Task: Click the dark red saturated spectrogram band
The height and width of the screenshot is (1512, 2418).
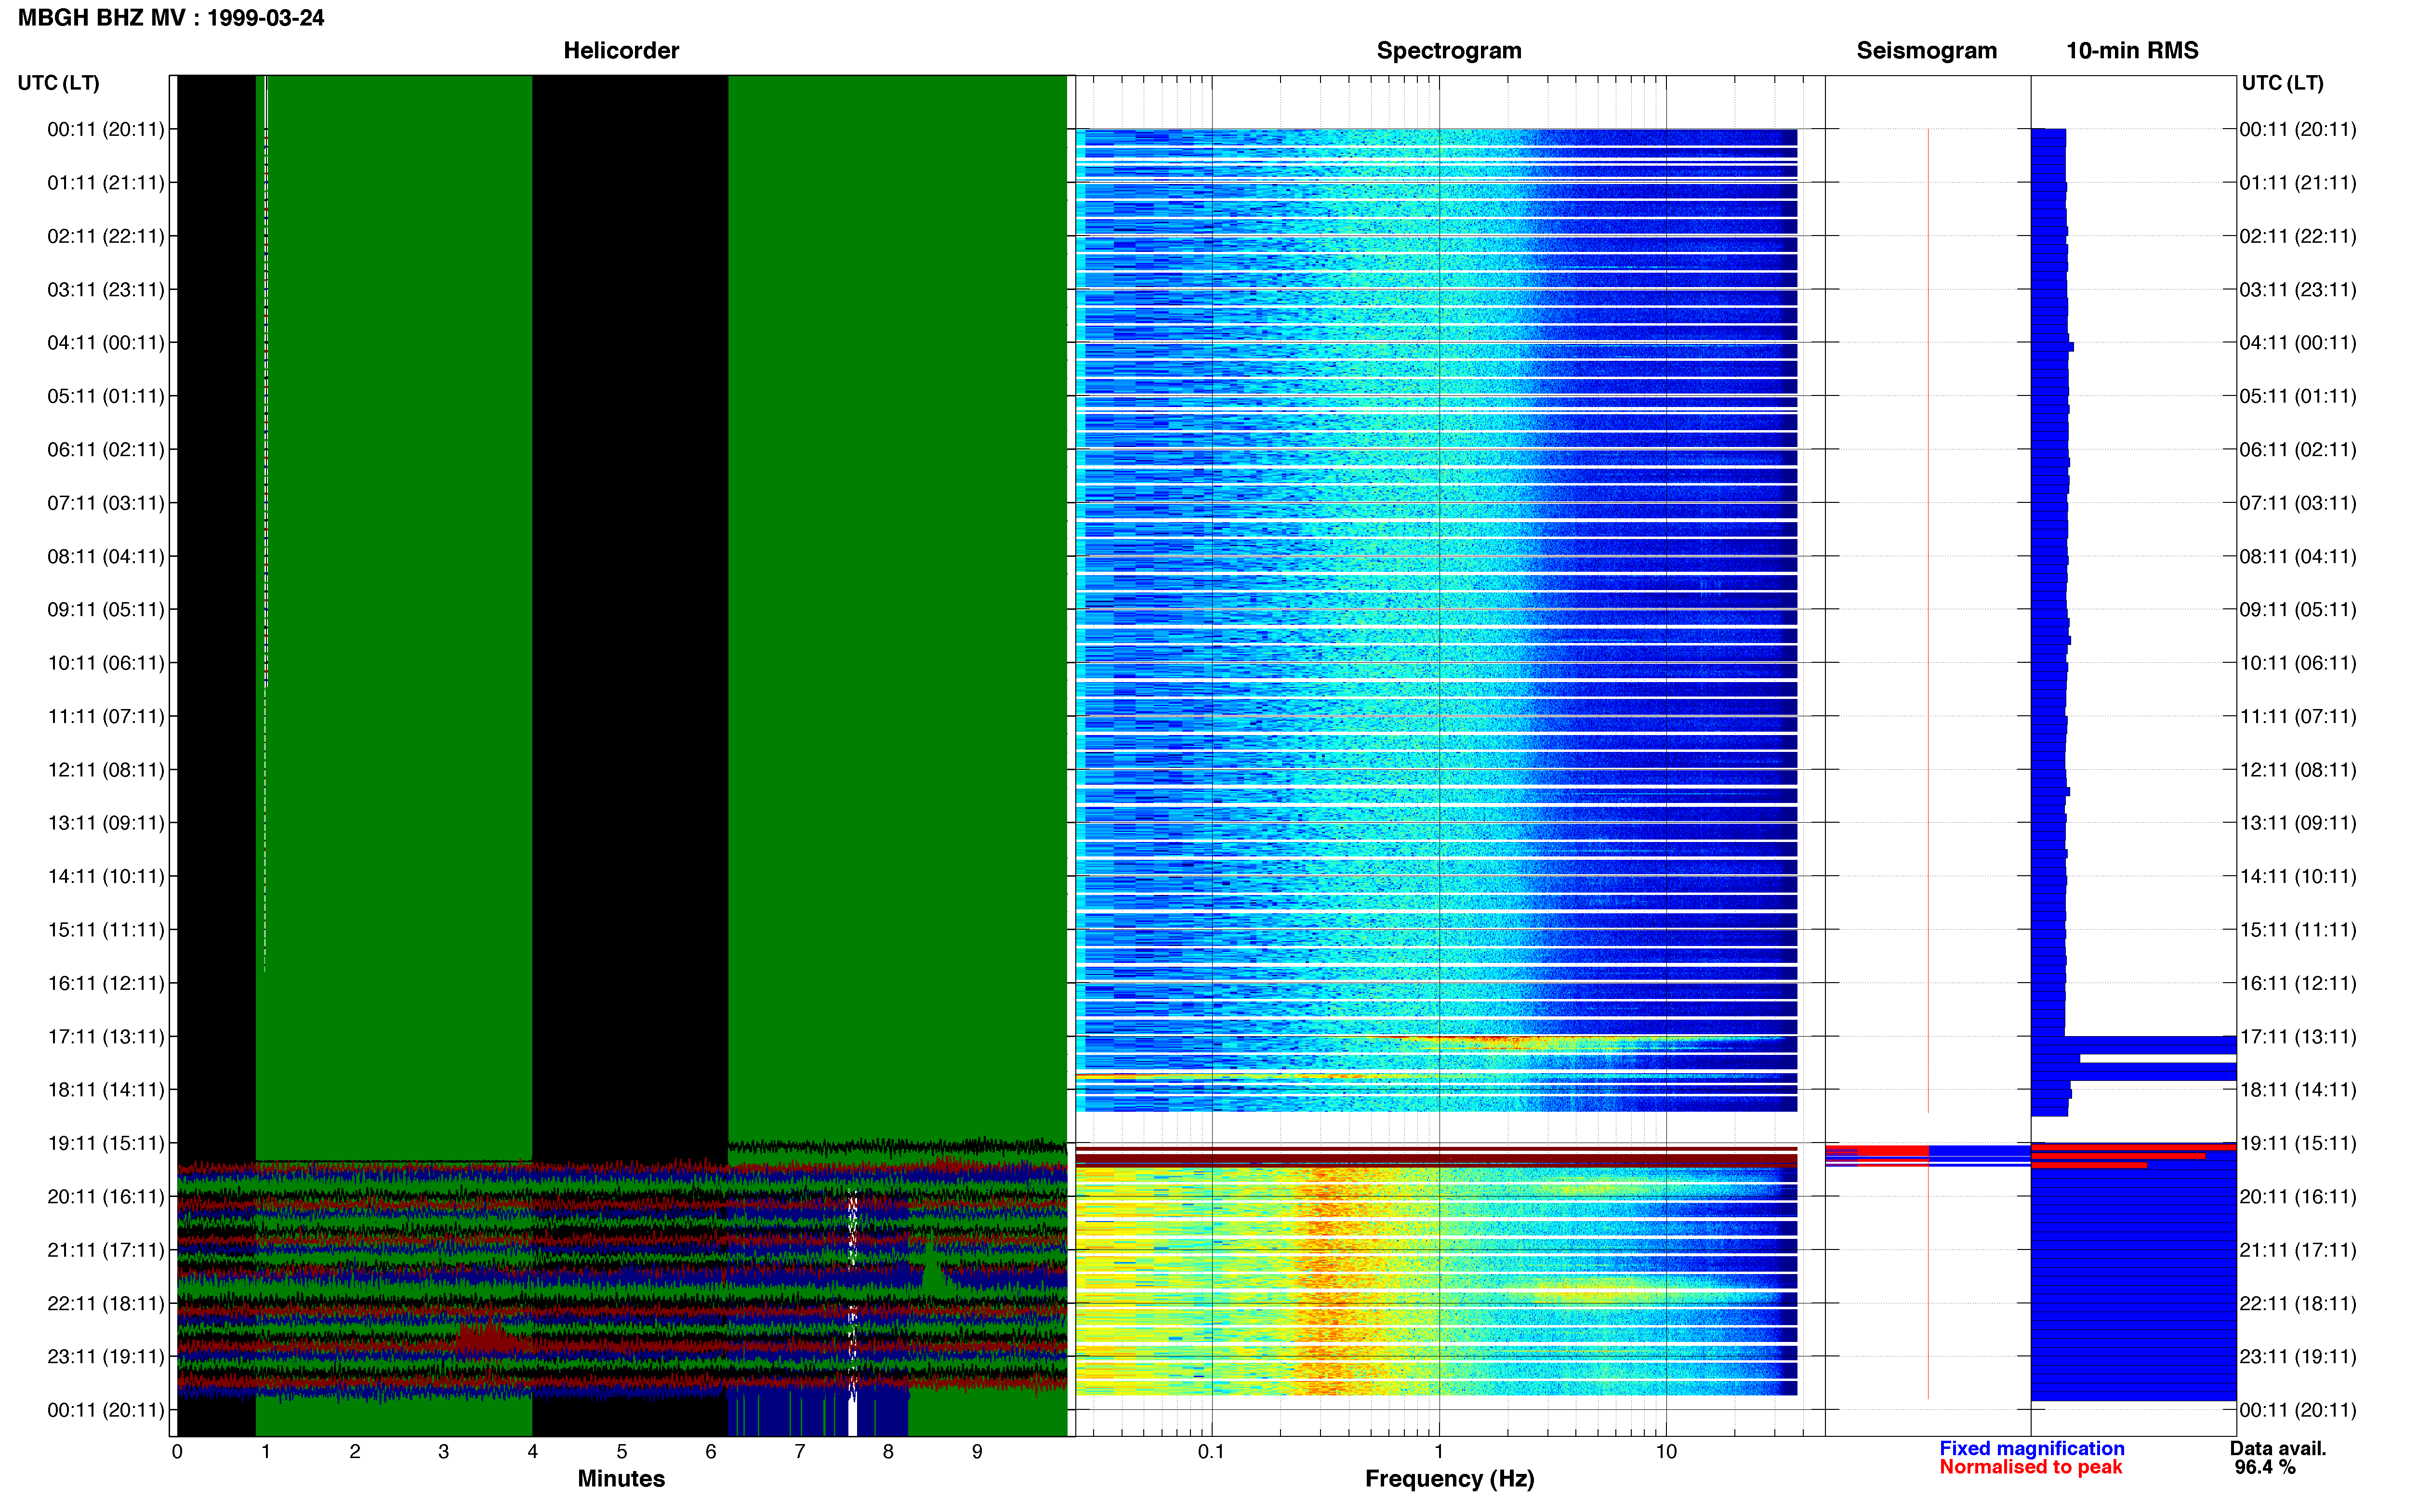Action: click(x=1436, y=1159)
